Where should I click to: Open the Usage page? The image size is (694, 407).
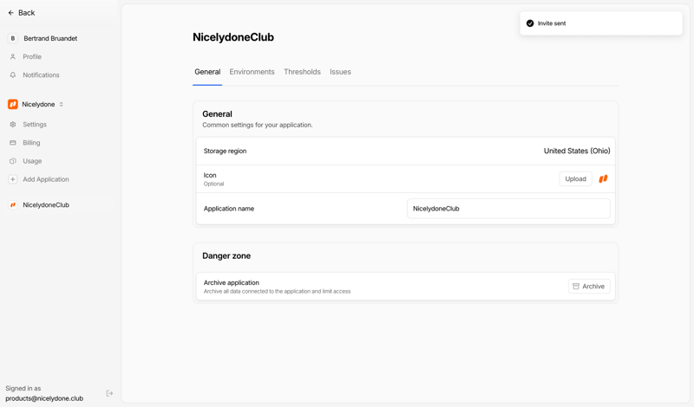point(32,161)
